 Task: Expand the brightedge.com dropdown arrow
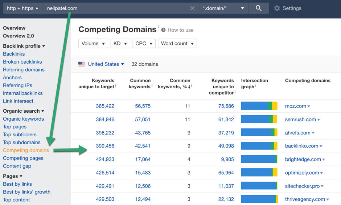point(324,160)
